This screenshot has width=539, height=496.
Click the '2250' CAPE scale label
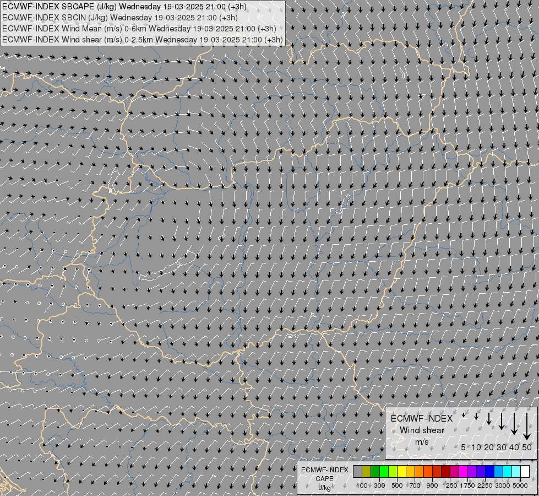point(485,486)
